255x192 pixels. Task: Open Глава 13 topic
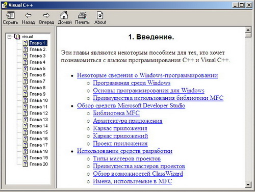pos(39,120)
